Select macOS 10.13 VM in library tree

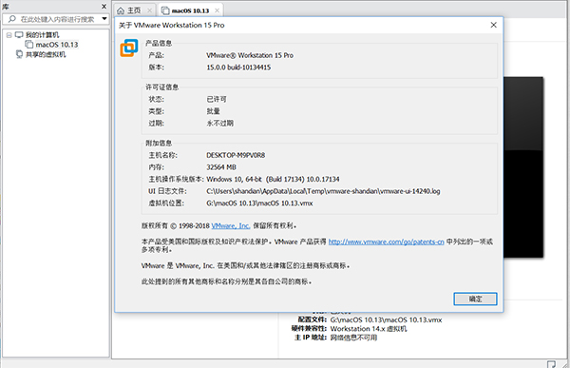click(x=57, y=45)
